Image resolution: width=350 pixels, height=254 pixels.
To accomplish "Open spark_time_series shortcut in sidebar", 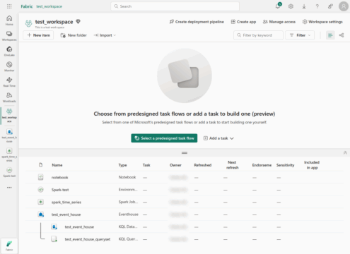I will [x=9, y=155].
